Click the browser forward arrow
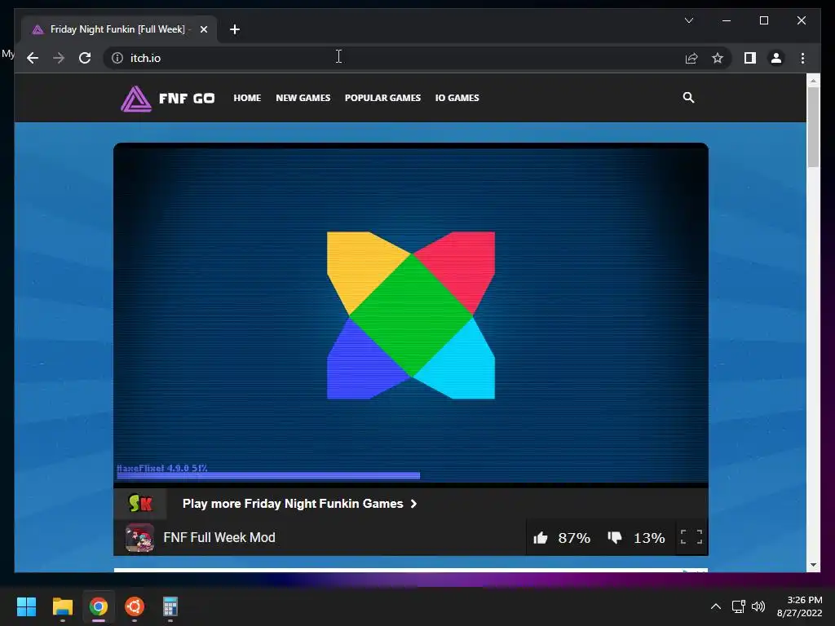Viewport: 835px width, 626px height. pyautogui.click(x=59, y=58)
